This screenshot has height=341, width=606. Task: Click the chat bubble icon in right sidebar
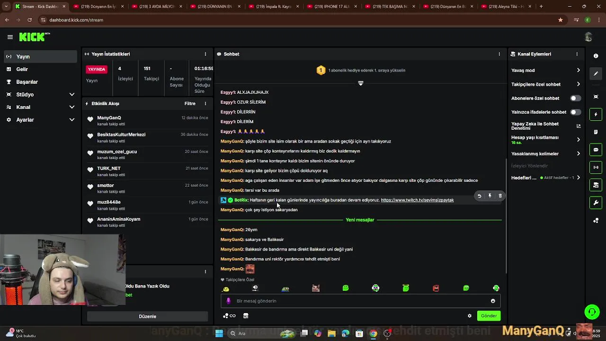596,150
